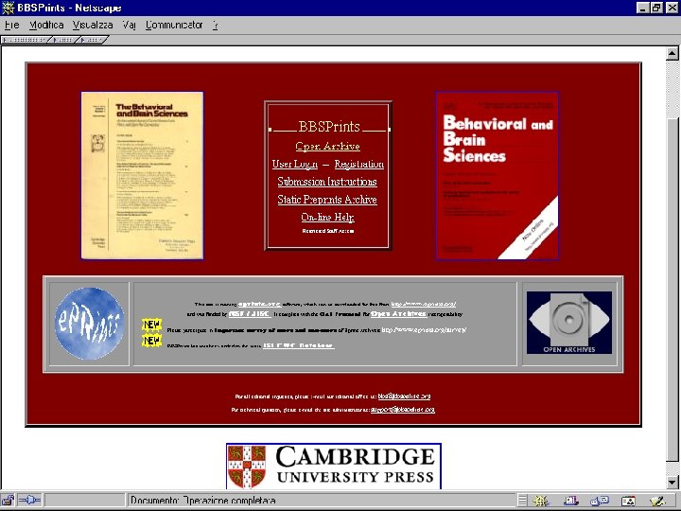Open the Mailbox component bar icon
This screenshot has height=511, width=681.
coord(570,501)
